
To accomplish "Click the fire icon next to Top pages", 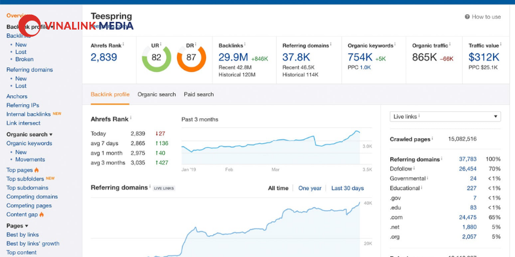I will coord(37,170).
